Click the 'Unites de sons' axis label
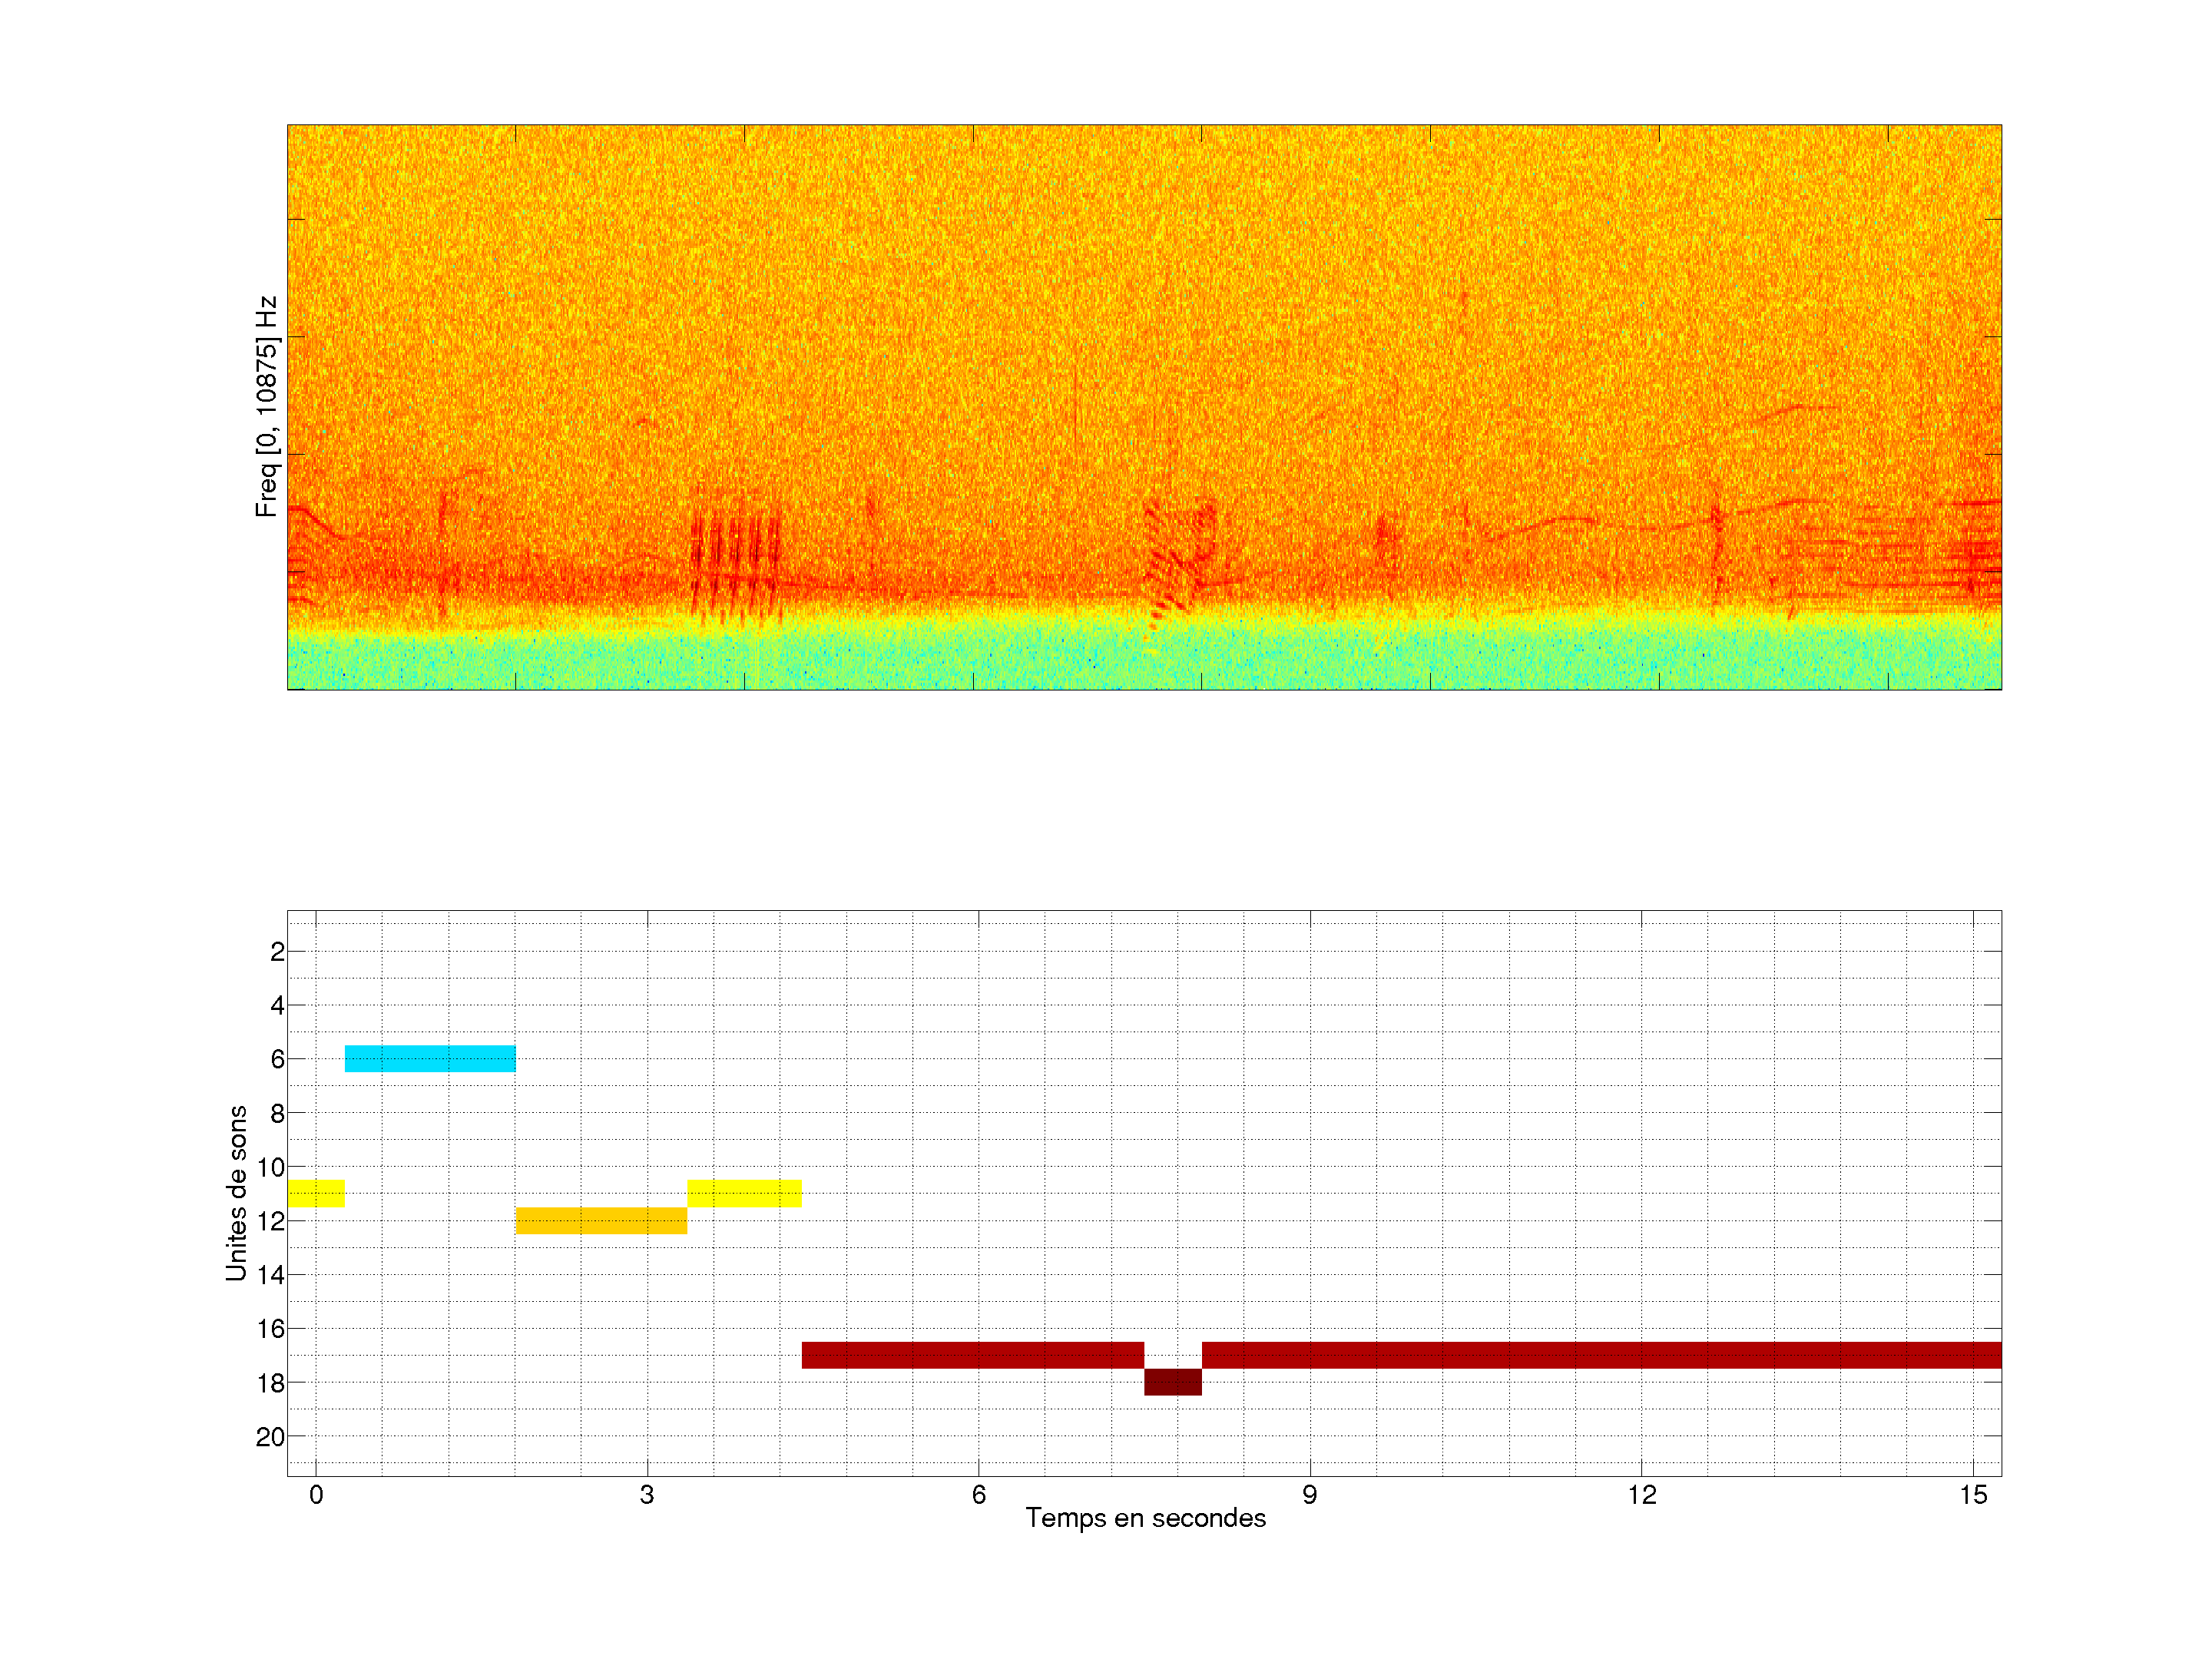 click(x=236, y=1192)
